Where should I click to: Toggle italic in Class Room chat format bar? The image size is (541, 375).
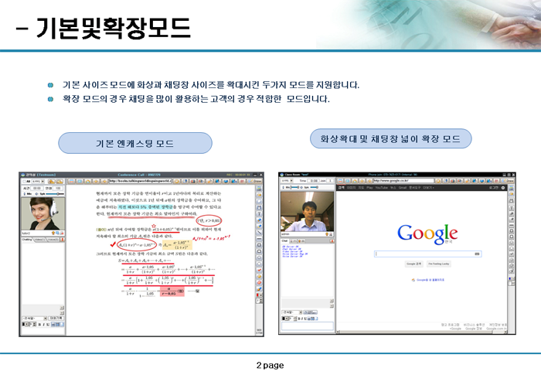302,319
